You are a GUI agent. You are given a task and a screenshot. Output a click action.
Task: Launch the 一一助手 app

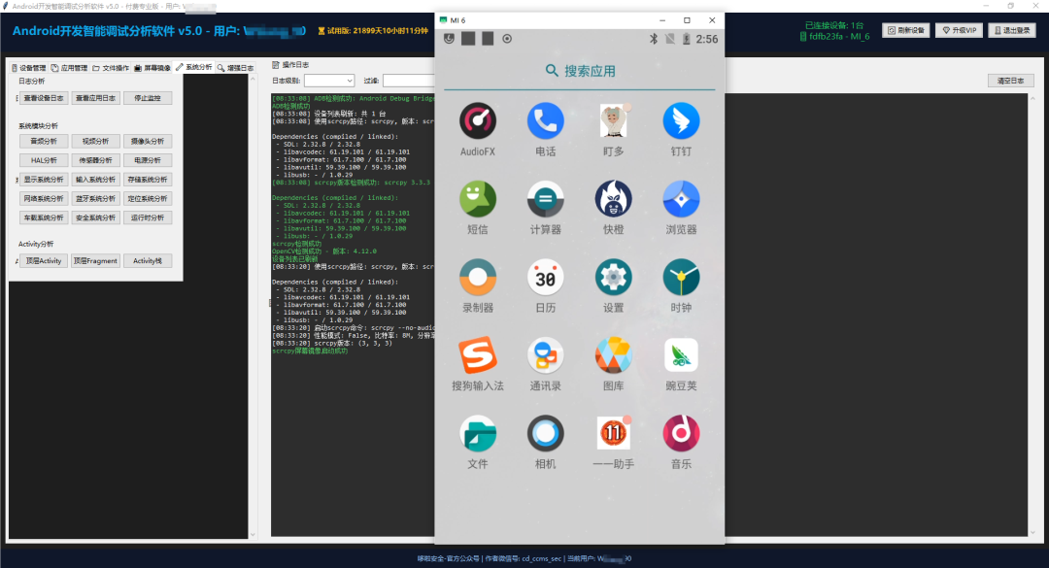(x=614, y=434)
